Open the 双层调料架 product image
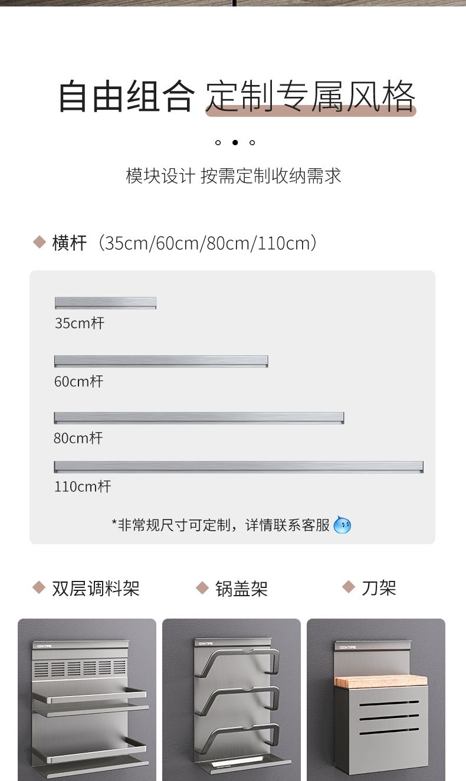The width and height of the screenshot is (466, 781). pos(87,700)
